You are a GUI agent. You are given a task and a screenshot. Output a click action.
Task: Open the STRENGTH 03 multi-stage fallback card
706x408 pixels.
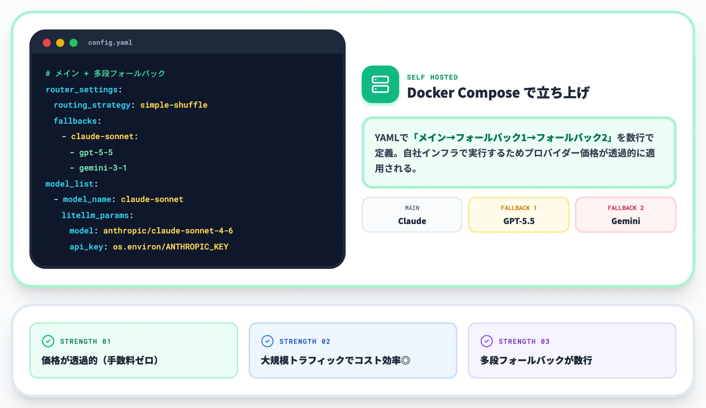(x=572, y=350)
